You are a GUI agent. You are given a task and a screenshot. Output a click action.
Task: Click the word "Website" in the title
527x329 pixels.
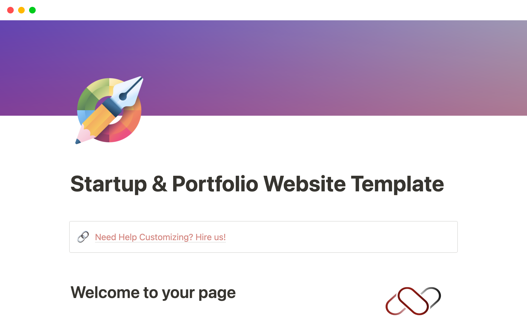[x=304, y=184]
